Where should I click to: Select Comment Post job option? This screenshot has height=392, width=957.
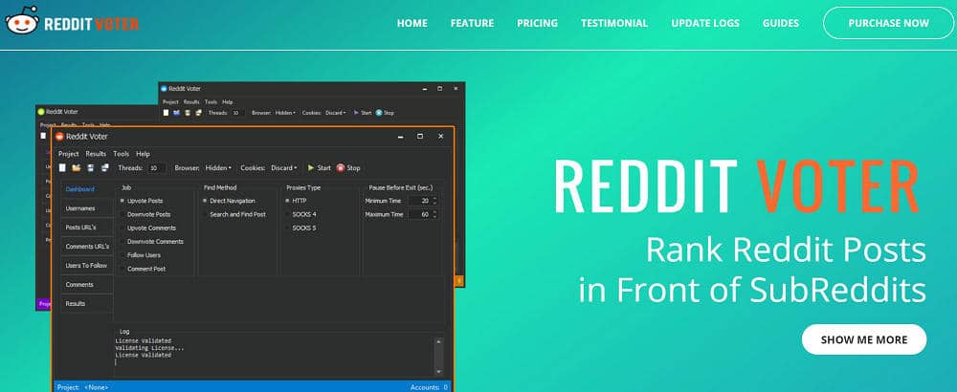click(x=143, y=269)
